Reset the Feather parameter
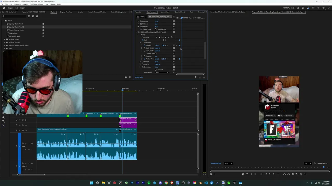 tap(174, 62)
